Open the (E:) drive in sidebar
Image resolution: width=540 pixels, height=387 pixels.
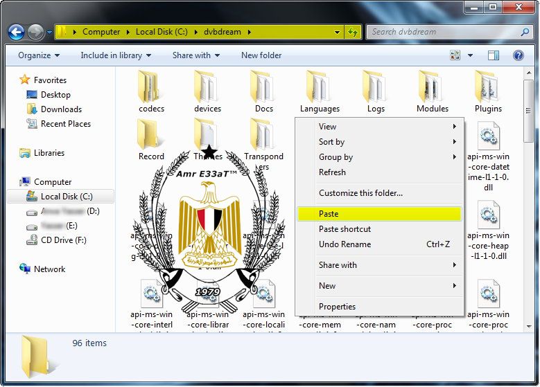point(52,226)
